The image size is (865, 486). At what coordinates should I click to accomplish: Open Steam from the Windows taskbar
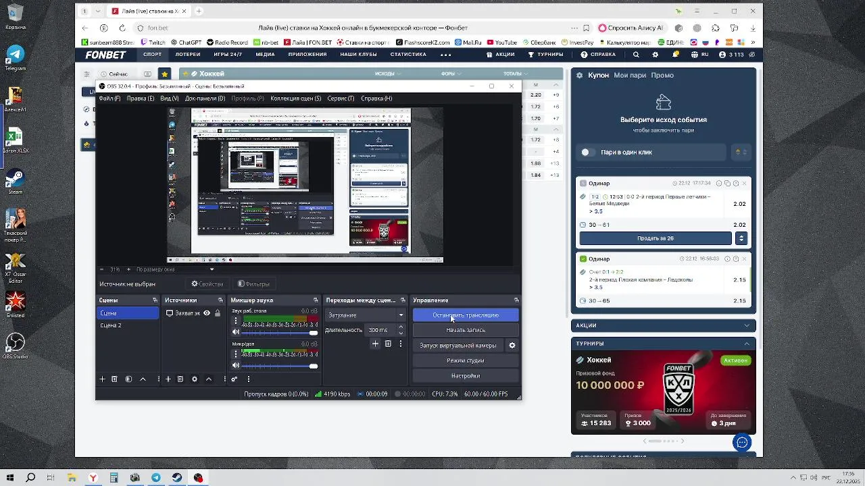177,478
